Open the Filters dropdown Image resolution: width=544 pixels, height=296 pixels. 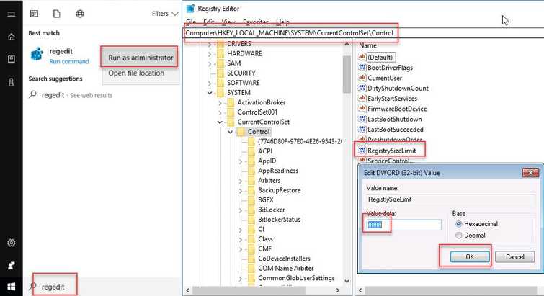click(x=165, y=14)
